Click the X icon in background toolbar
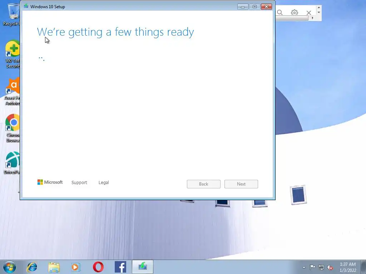Image resolution: width=366 pixels, height=274 pixels. click(309, 13)
